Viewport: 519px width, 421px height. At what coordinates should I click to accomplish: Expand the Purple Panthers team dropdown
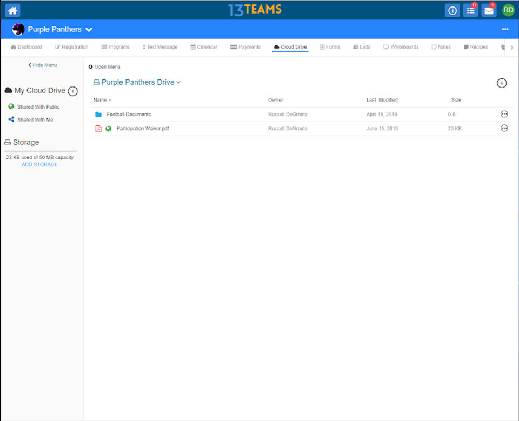pos(89,30)
